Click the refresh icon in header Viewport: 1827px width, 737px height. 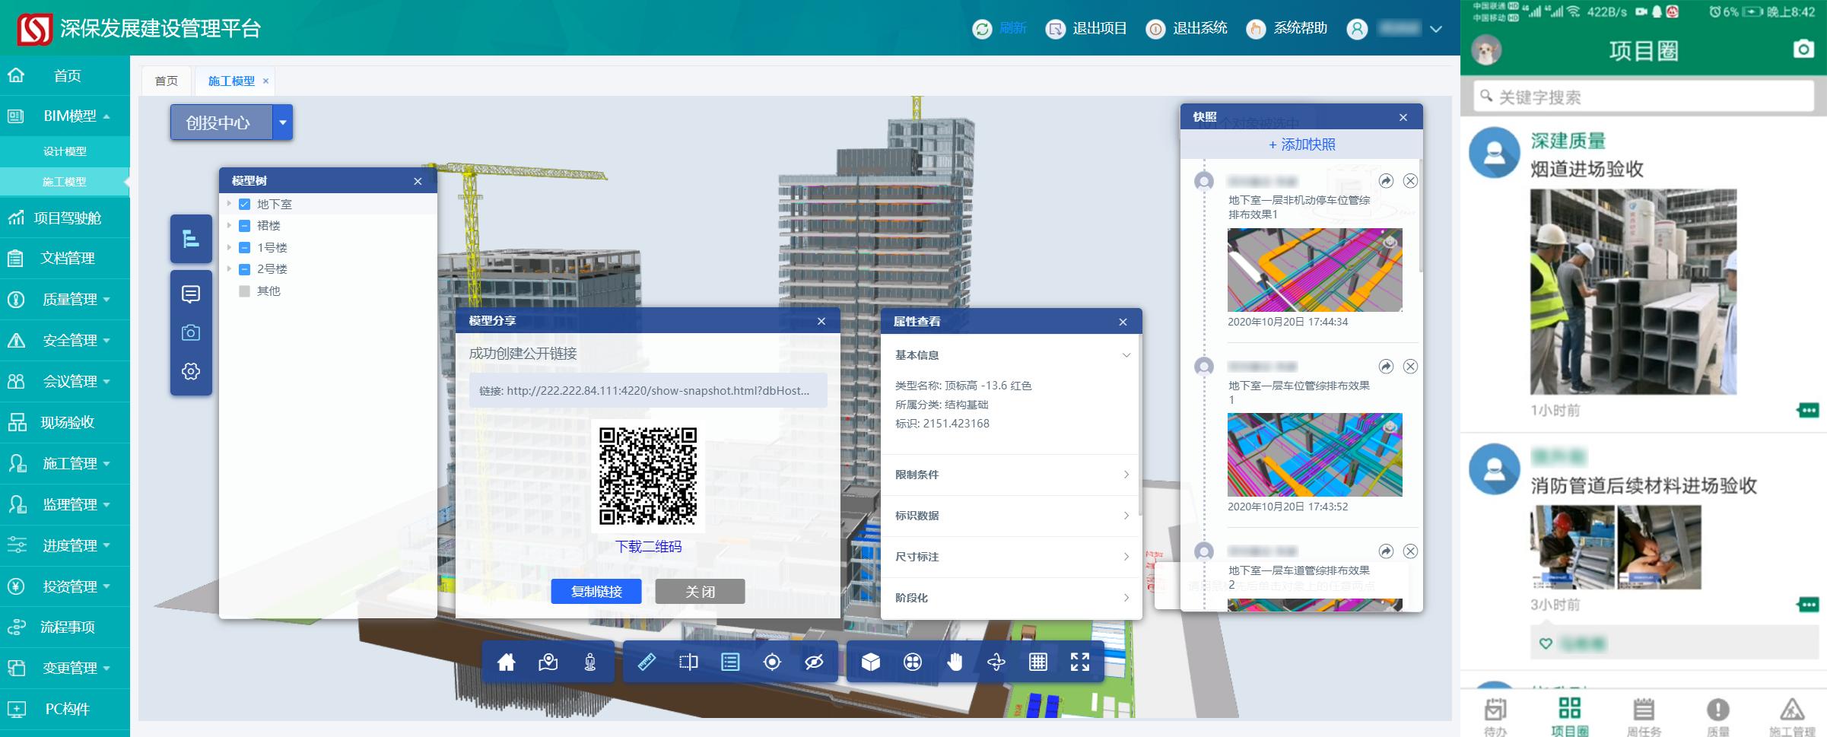pos(983,29)
